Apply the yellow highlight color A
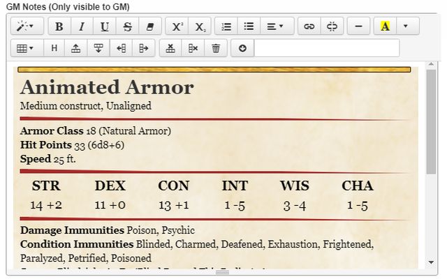The image size is (447, 279). (x=385, y=27)
